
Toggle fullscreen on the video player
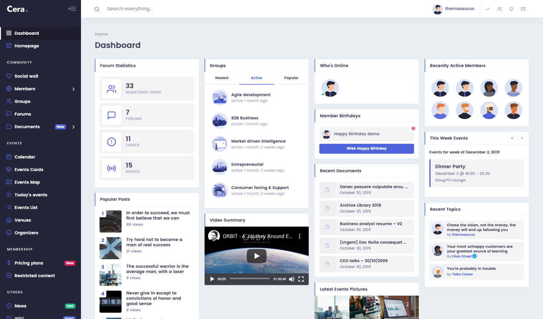[301, 279]
